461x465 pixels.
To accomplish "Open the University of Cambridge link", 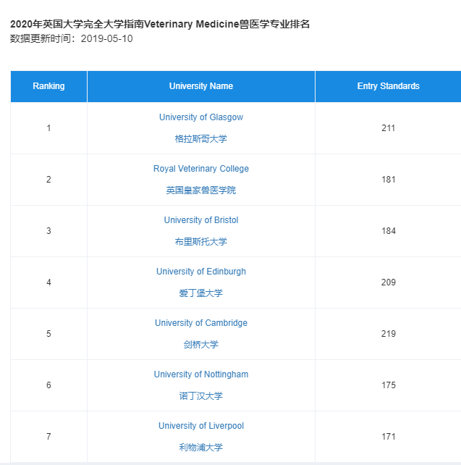I will pos(200,323).
